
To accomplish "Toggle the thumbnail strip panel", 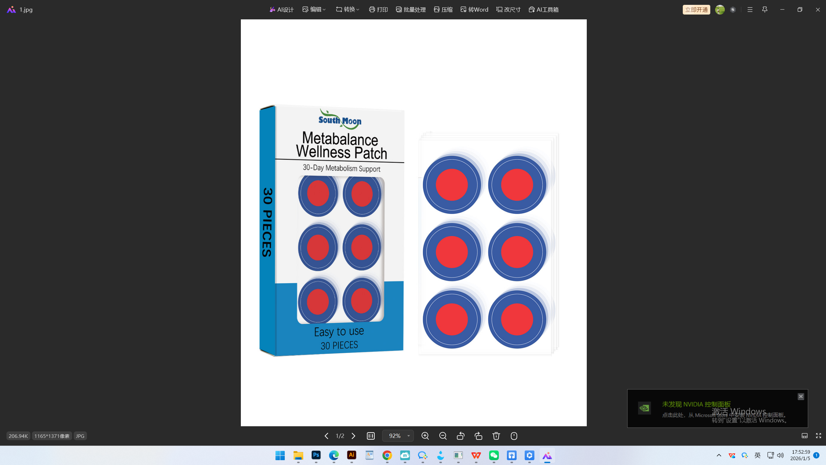I will coord(805,436).
